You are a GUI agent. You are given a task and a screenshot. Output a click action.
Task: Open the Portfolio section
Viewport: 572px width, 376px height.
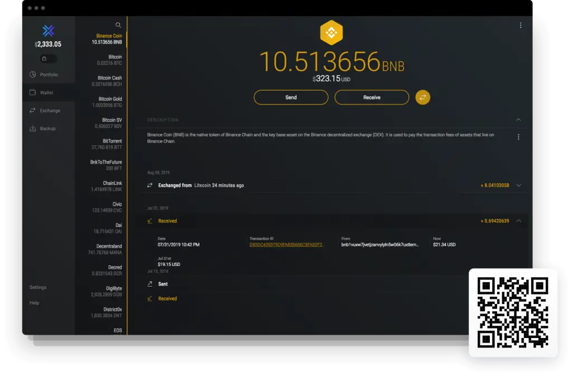point(49,74)
